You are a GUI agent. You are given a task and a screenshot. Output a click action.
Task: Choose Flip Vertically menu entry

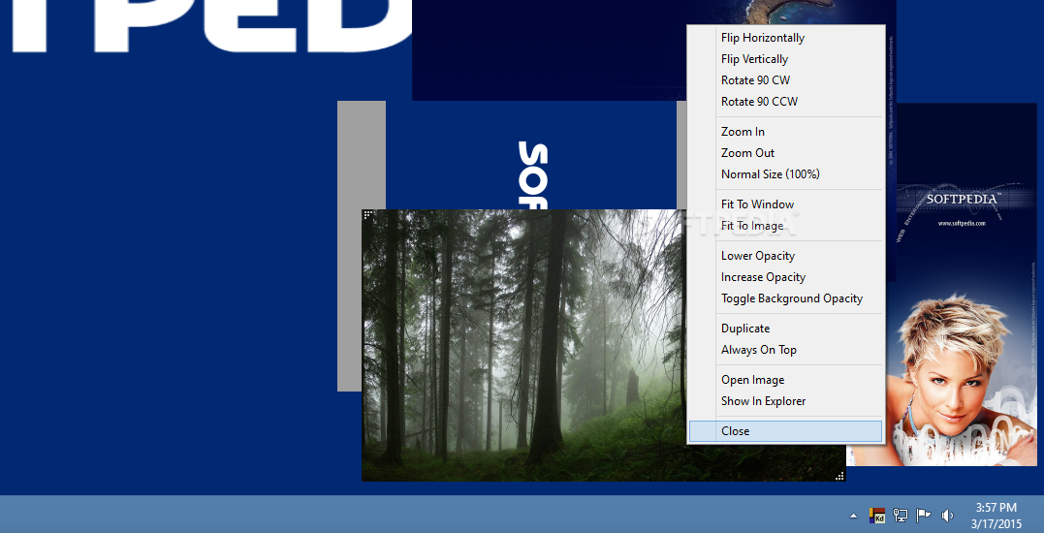tap(785, 59)
